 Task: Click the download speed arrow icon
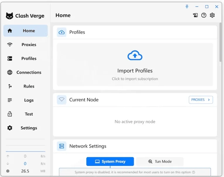[x=8, y=164]
